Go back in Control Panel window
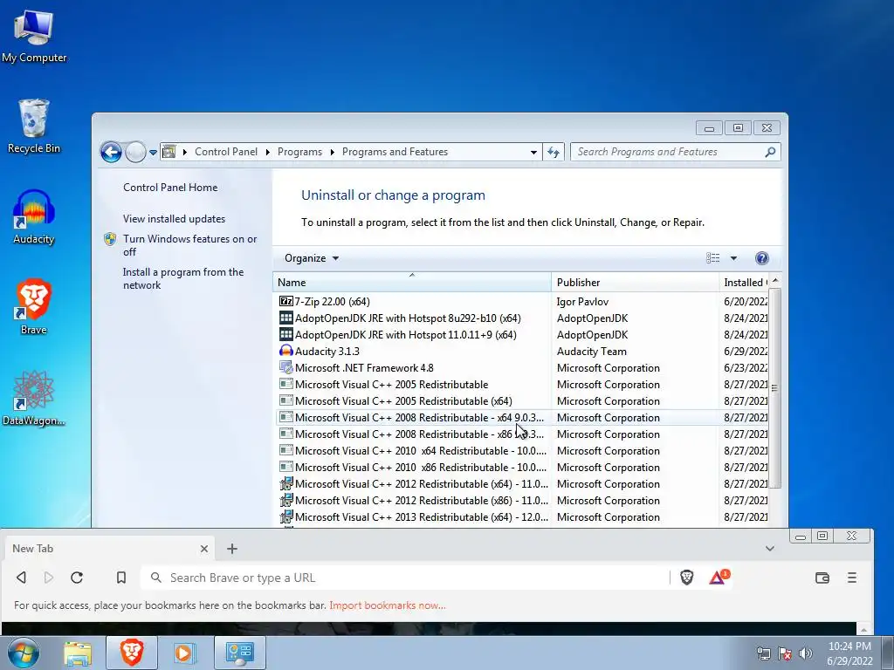Image resolution: width=894 pixels, height=670 pixels. tap(111, 152)
